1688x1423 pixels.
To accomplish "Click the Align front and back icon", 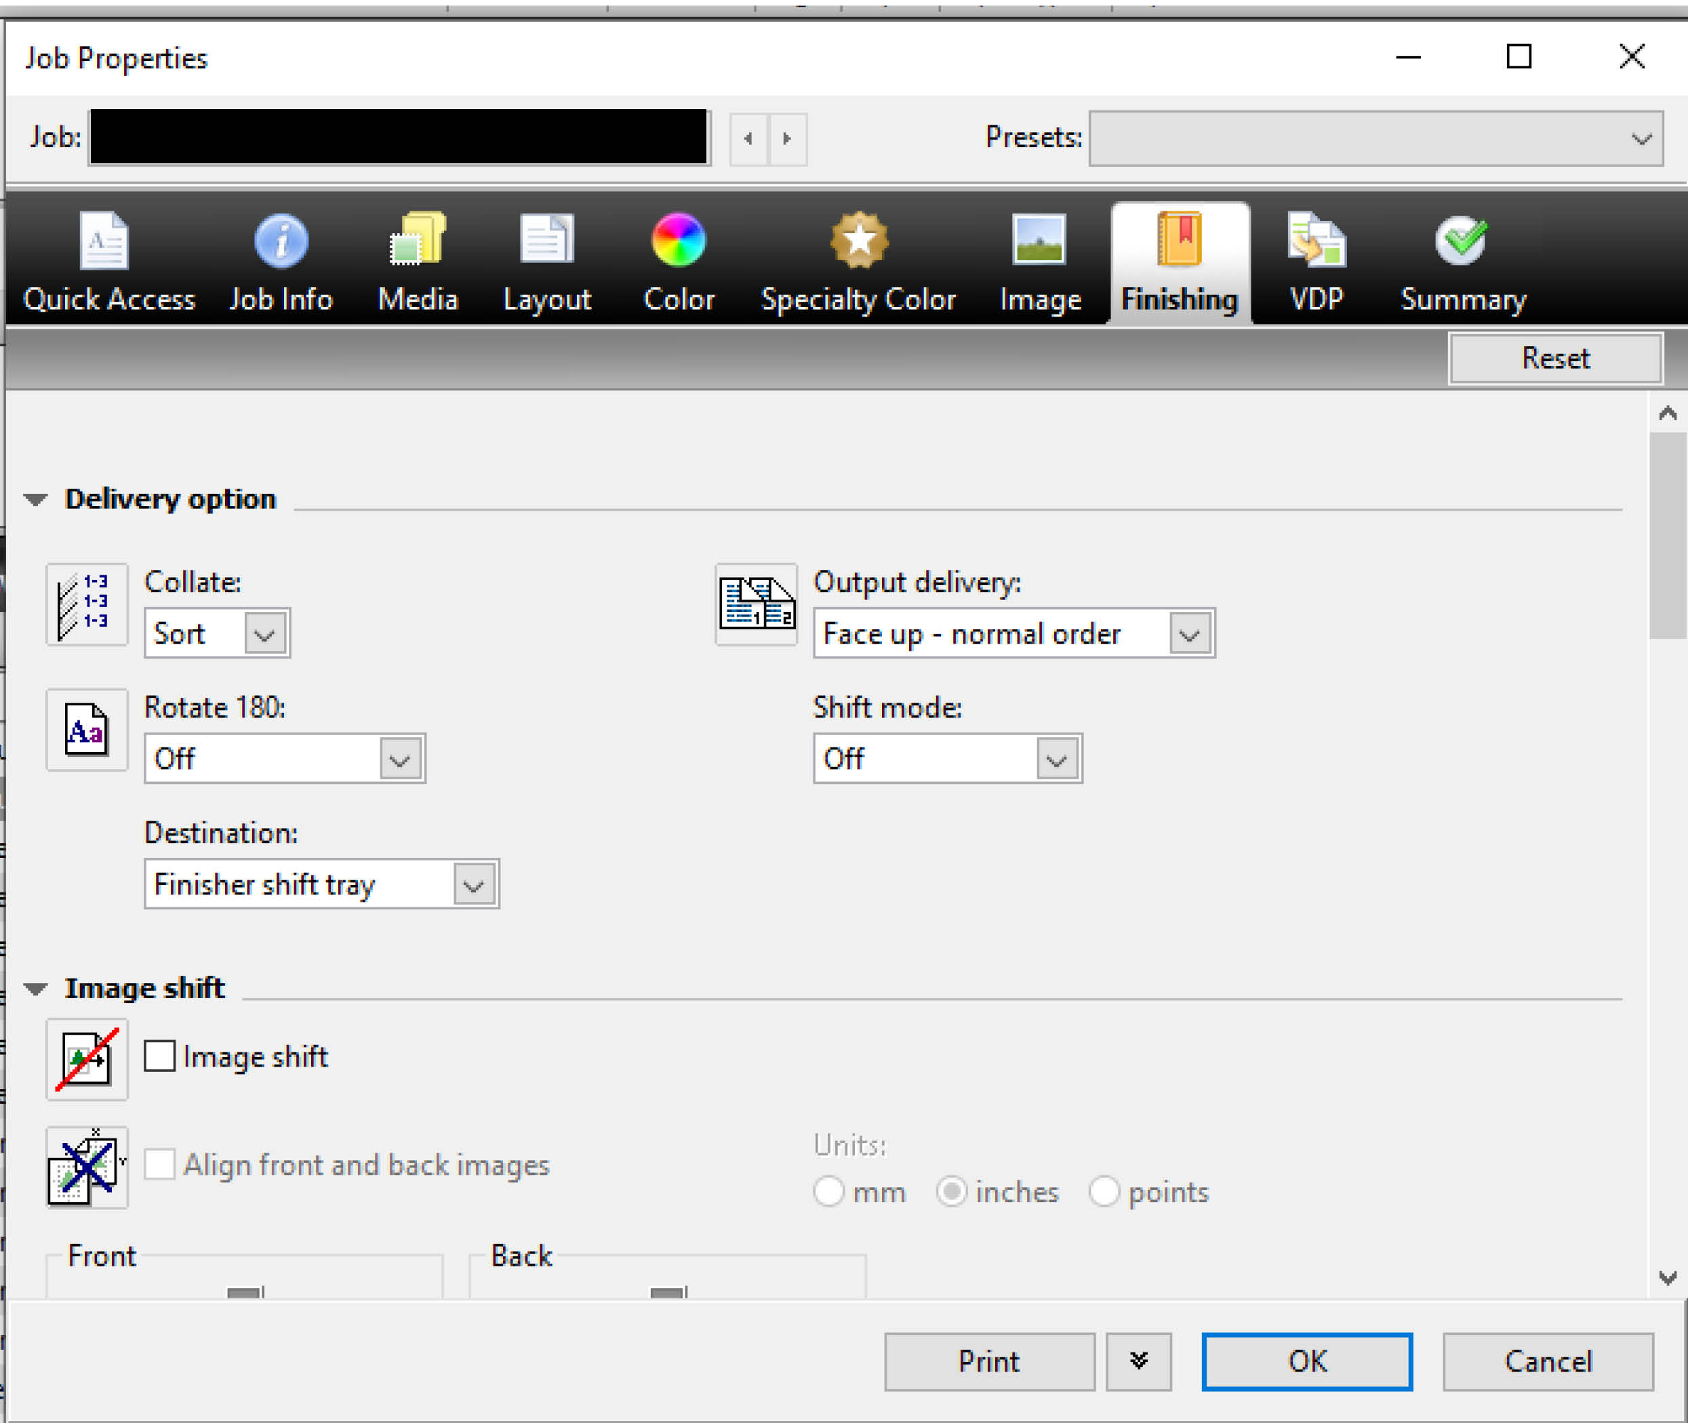I will click(86, 1168).
